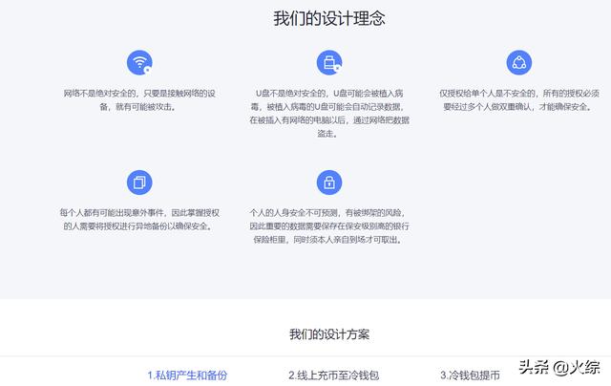Click the WiFi network security icon
The width and height of the screenshot is (611, 386).
139,62
